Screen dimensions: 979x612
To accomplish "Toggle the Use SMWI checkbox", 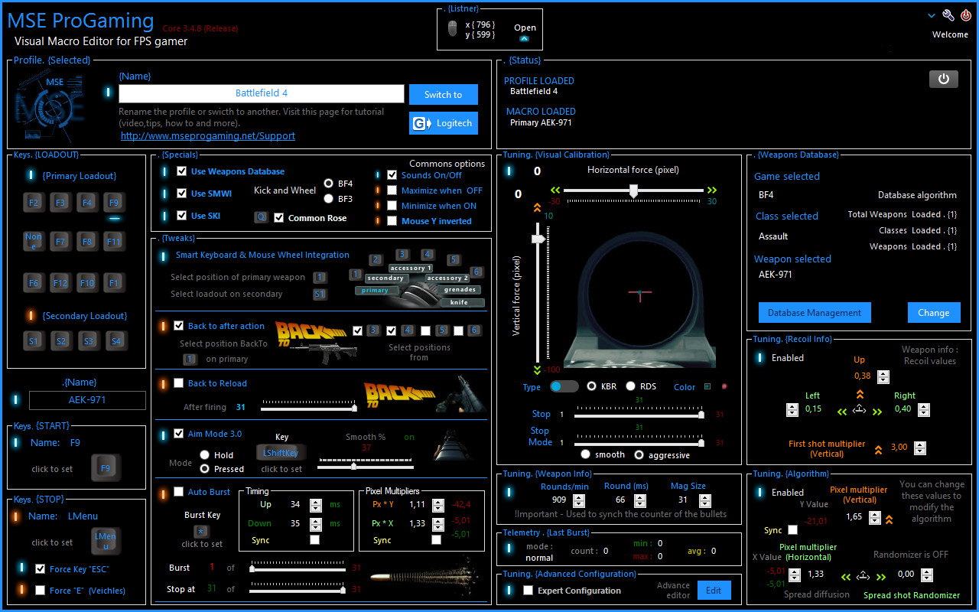I will (x=181, y=194).
